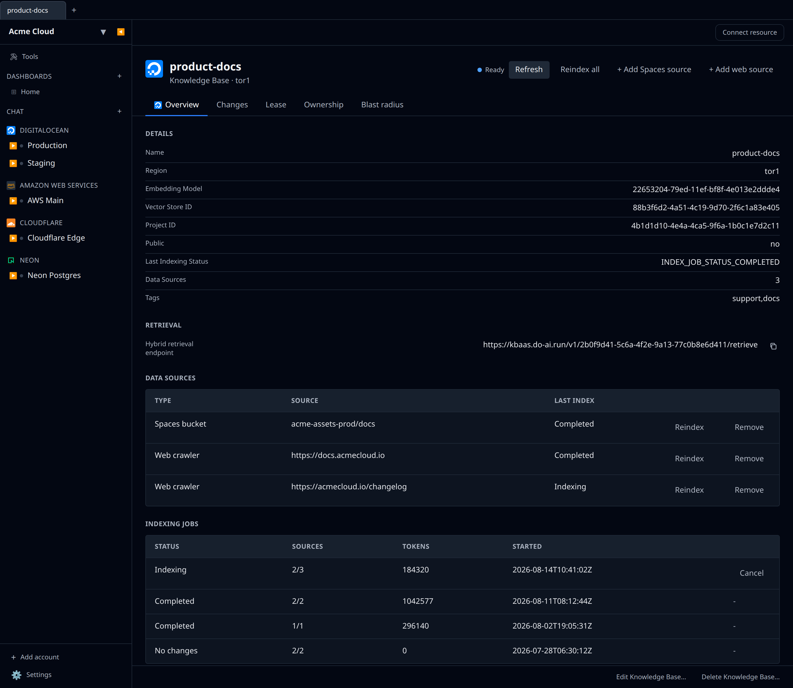Expand the Production account

(13, 146)
